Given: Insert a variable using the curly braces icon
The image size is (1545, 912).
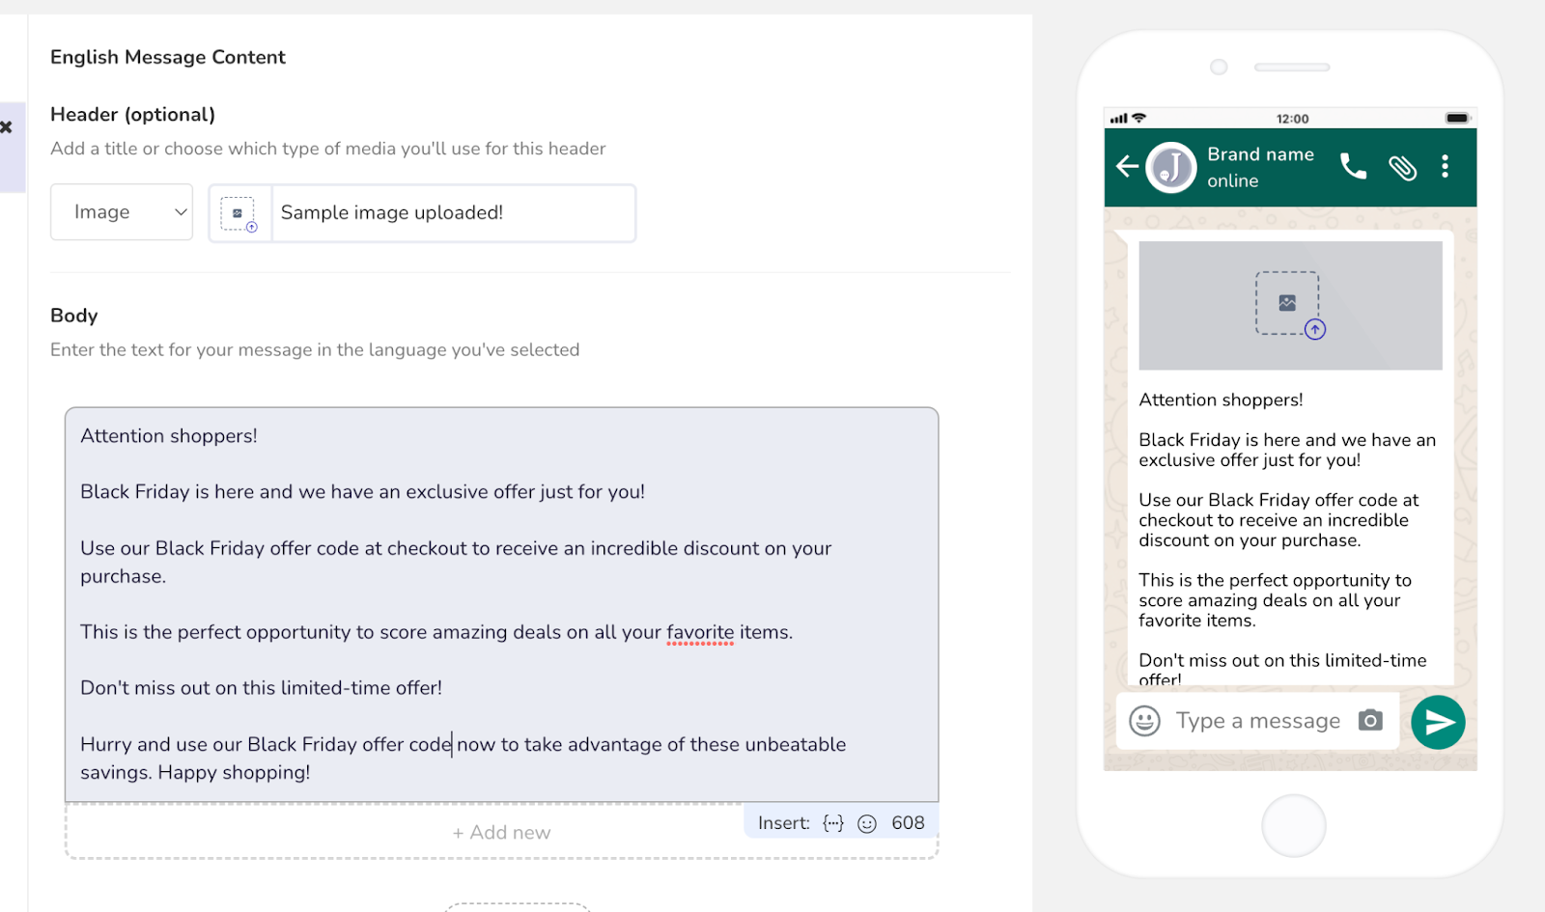Looking at the screenshot, I should [833, 823].
